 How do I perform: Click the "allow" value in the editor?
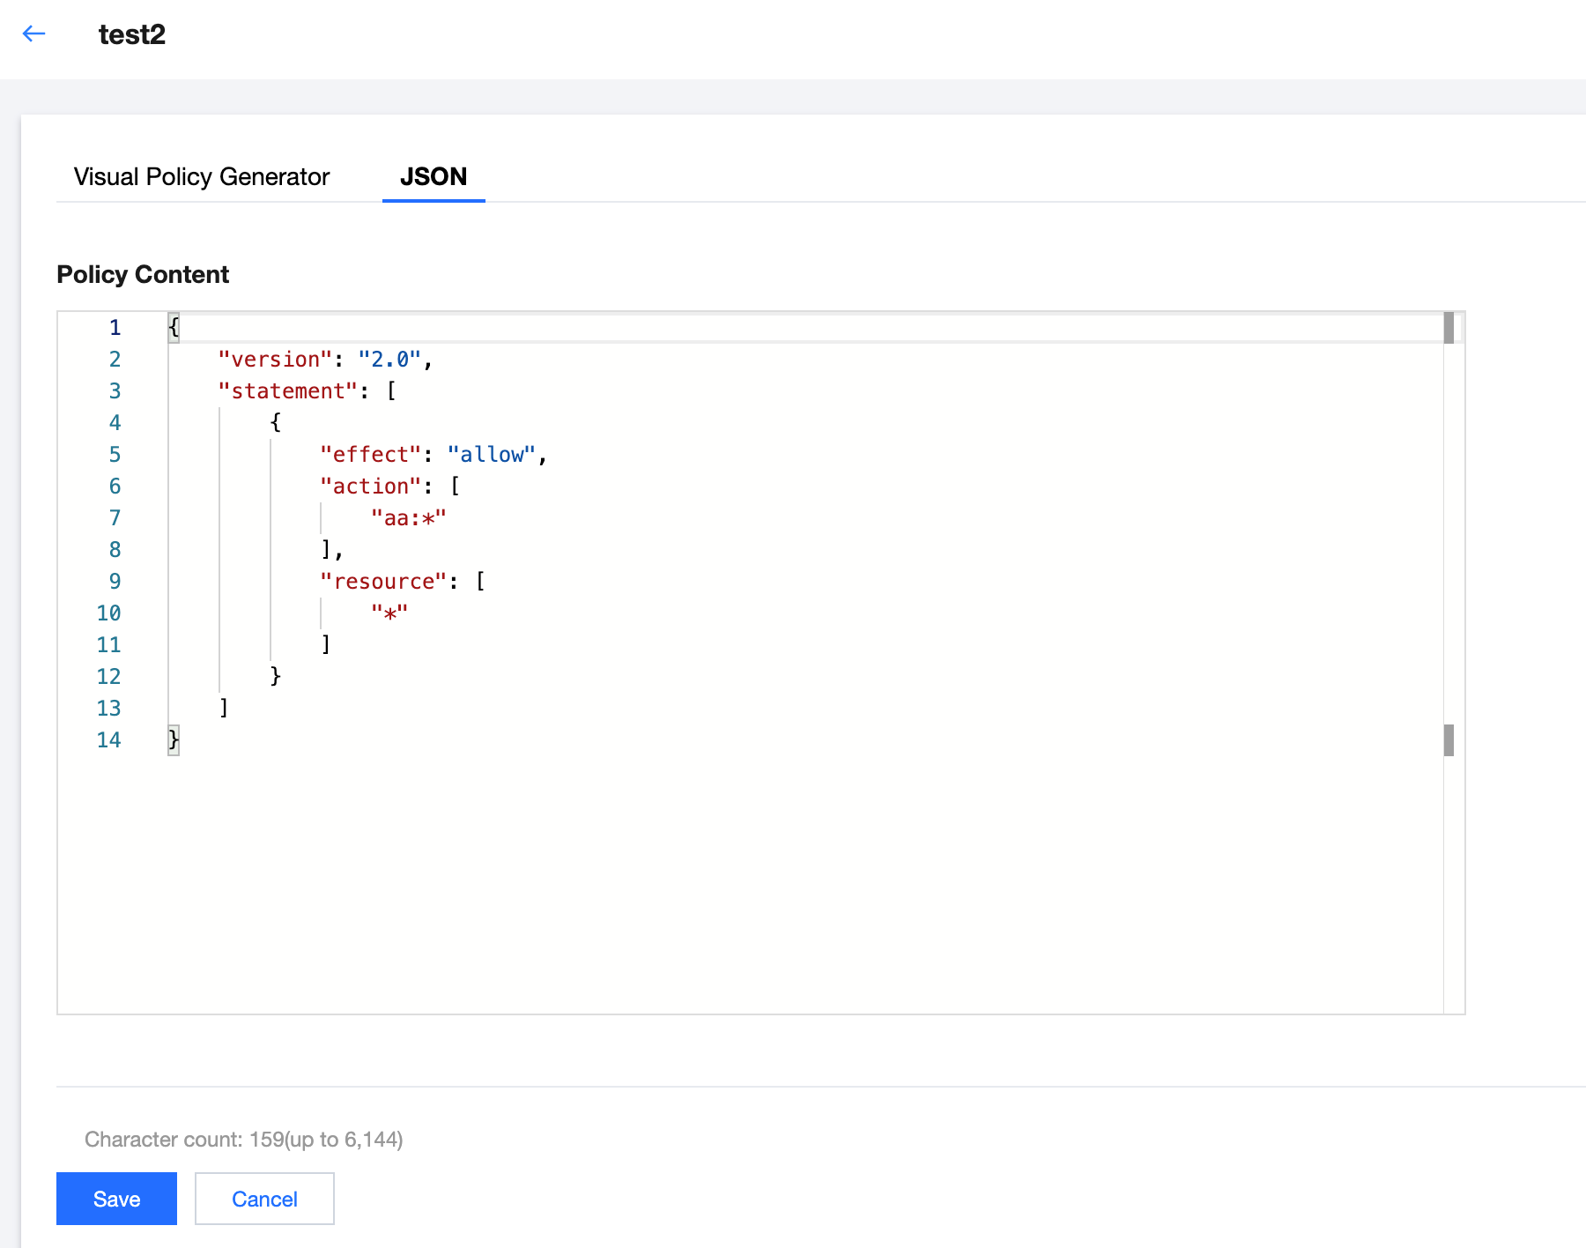click(x=492, y=455)
